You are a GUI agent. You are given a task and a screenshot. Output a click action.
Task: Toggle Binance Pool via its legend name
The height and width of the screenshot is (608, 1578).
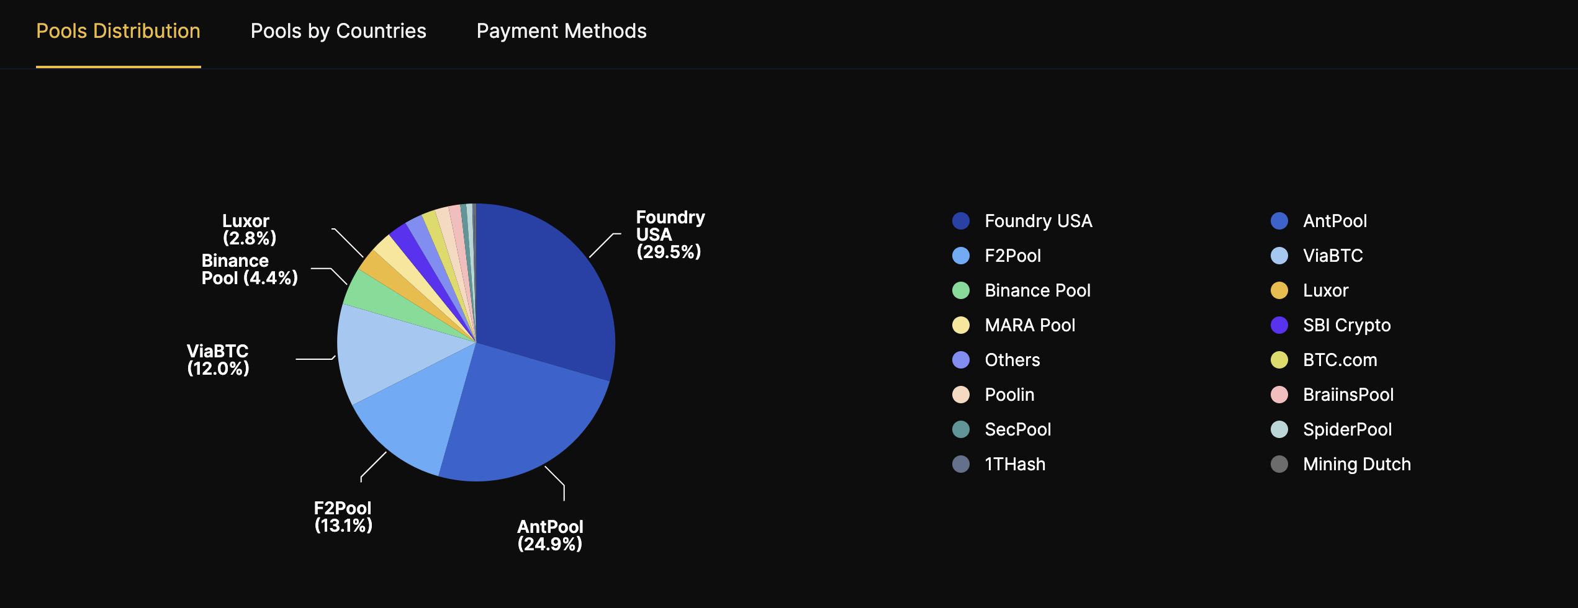point(1038,290)
